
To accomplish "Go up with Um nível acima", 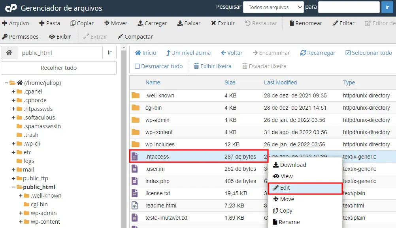I will coord(189,53).
